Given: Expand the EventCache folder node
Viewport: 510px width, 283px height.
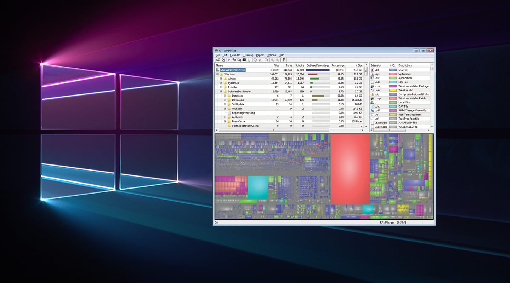Looking at the screenshot, I should click(225, 121).
